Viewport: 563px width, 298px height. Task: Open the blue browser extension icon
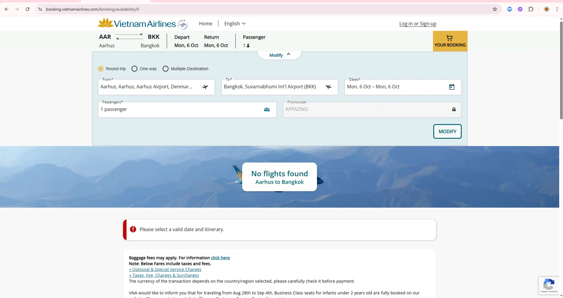(509, 9)
